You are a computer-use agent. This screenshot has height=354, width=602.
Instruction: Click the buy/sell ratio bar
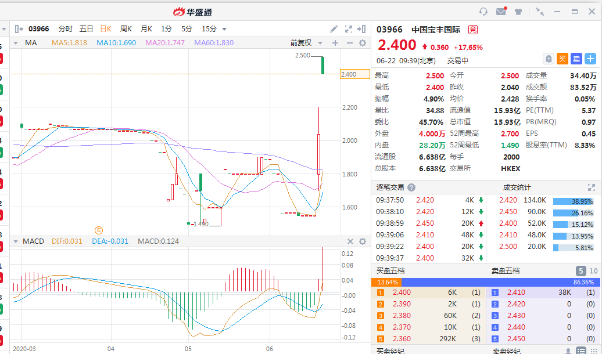[x=486, y=281]
